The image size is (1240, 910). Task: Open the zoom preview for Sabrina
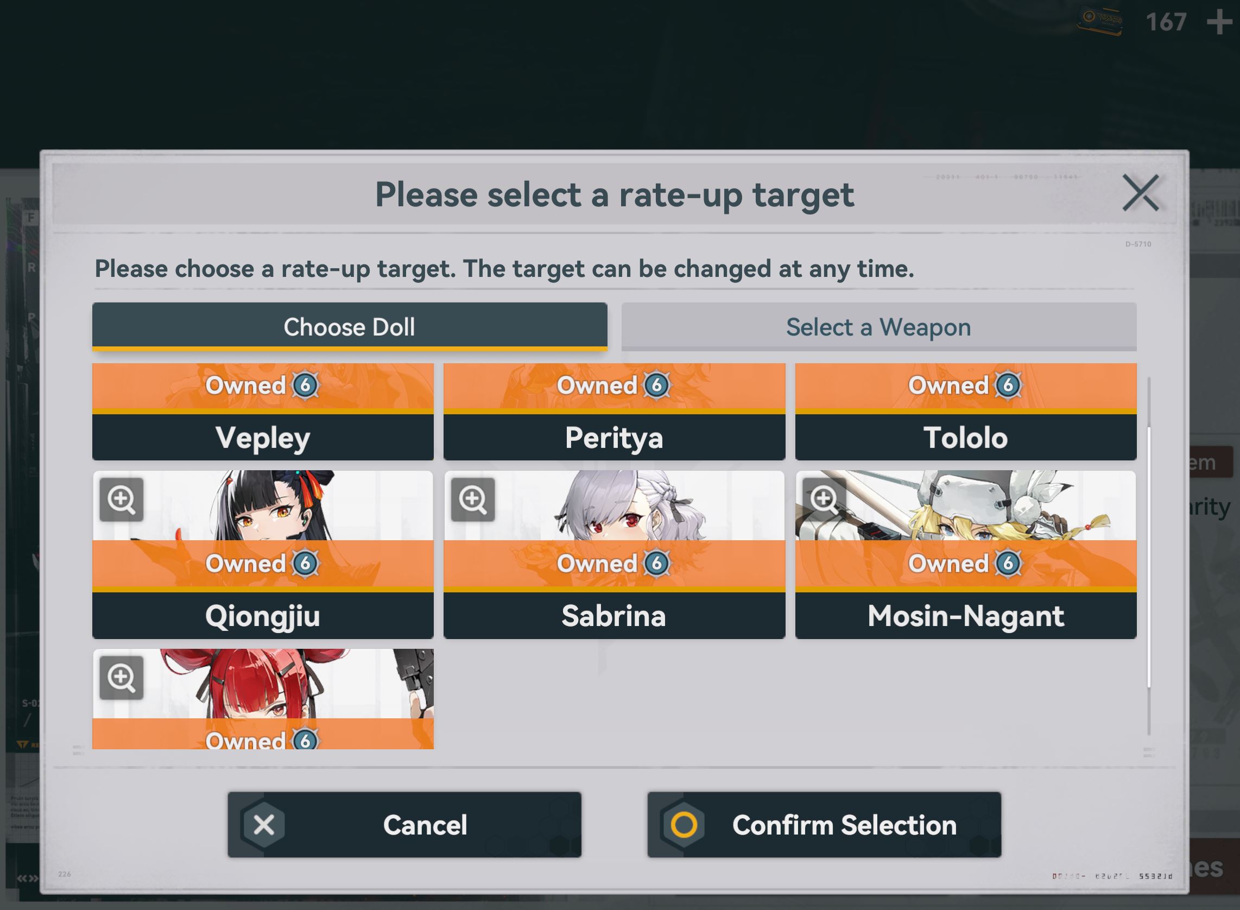pyautogui.click(x=473, y=499)
